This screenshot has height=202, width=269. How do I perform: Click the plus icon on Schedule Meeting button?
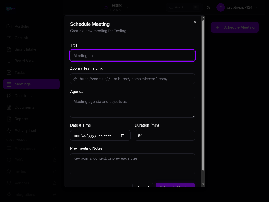click(x=217, y=27)
